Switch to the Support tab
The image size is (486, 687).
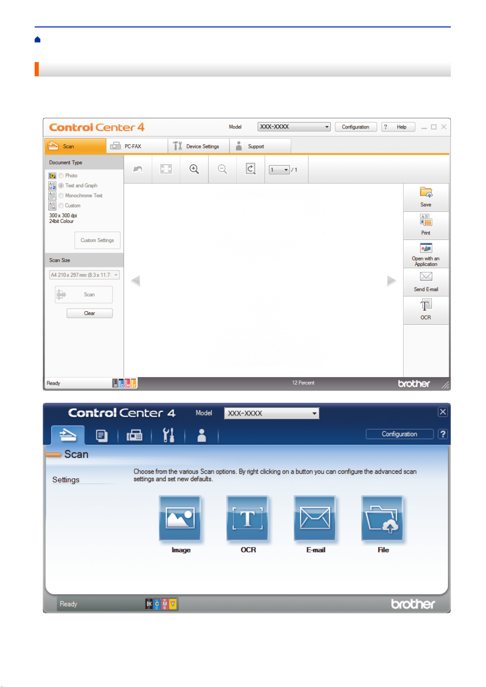(x=260, y=146)
